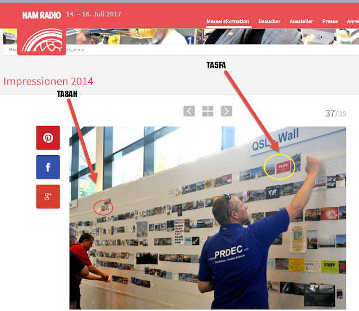Image resolution: width=359 pixels, height=311 pixels.
Task: Click the 37/39 image counter
Action: 335,113
